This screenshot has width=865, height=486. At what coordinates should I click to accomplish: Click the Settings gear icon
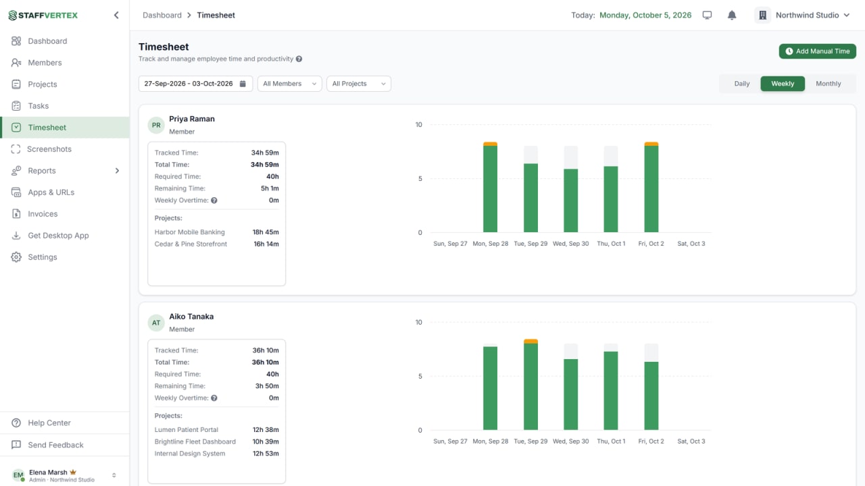[x=16, y=257]
